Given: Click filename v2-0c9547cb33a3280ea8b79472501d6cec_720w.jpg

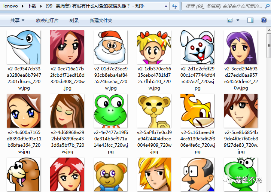Looking at the screenshot, I should pyautogui.click(x=24, y=78).
